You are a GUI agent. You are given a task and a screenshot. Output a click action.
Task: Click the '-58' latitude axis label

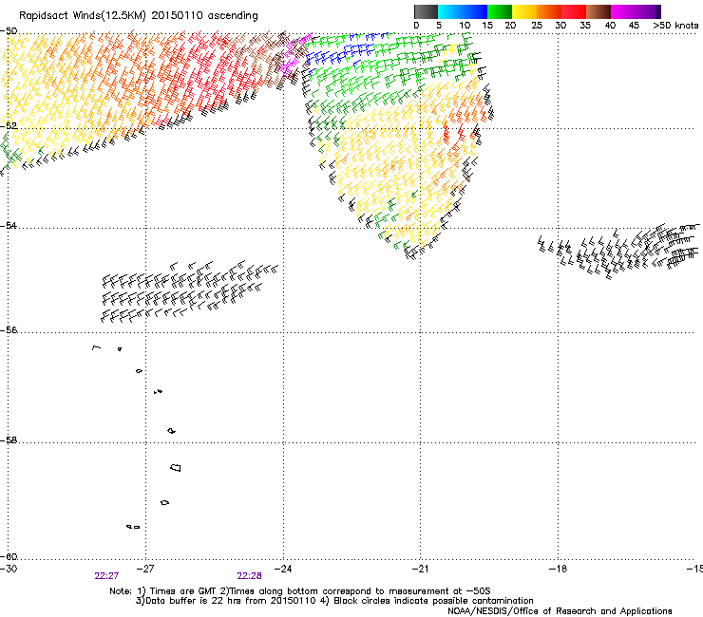pos(9,440)
